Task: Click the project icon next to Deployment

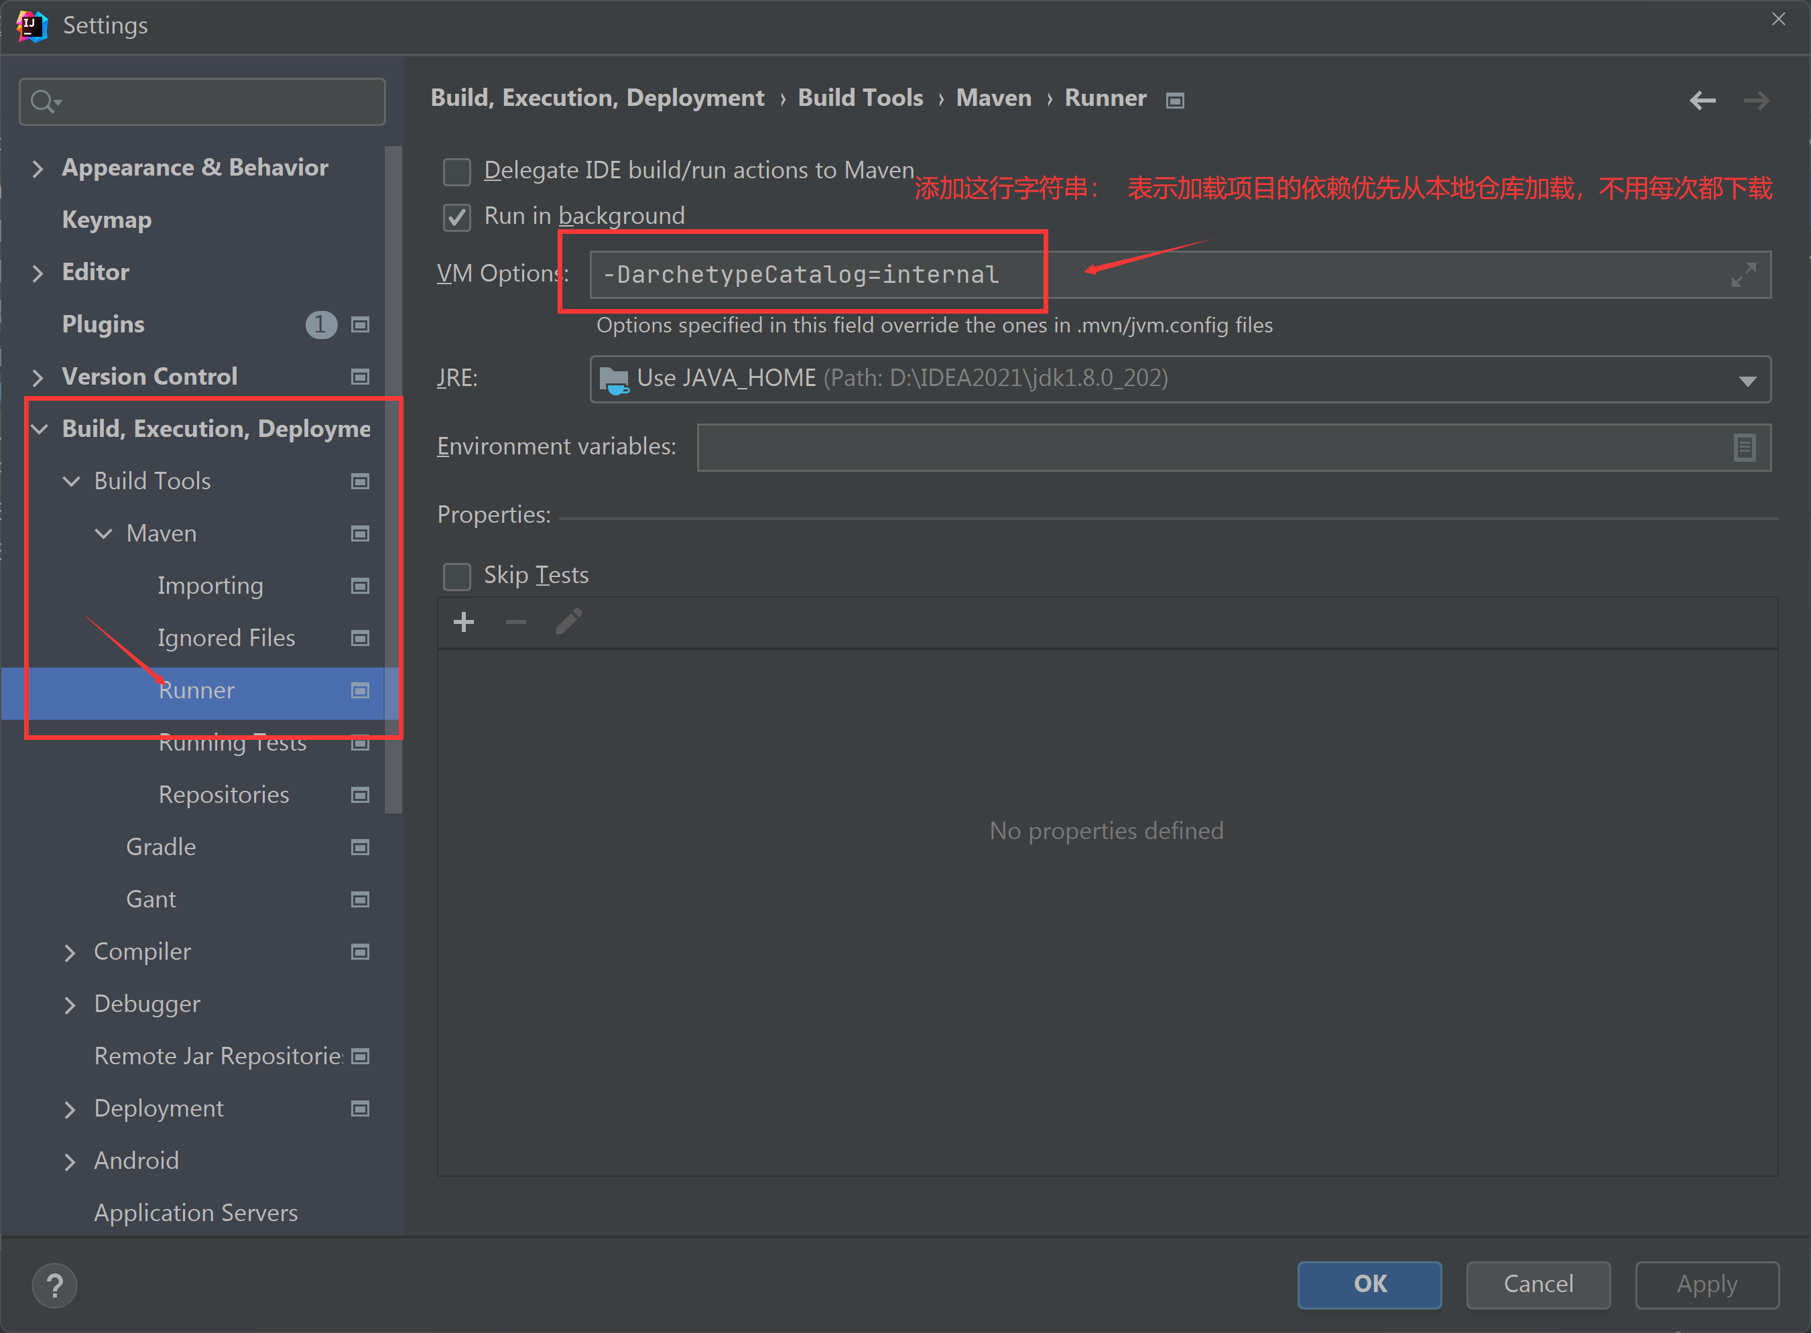Action: coord(360,1108)
